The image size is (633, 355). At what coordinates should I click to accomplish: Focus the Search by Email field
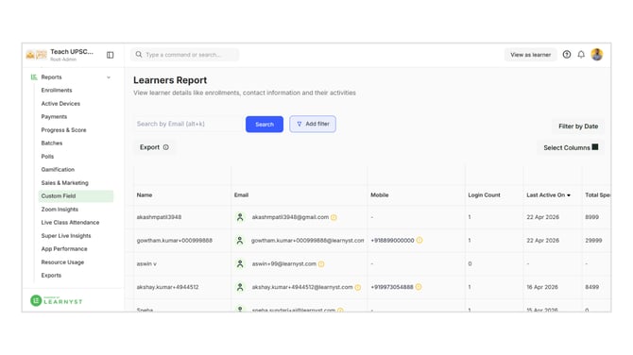(x=188, y=124)
